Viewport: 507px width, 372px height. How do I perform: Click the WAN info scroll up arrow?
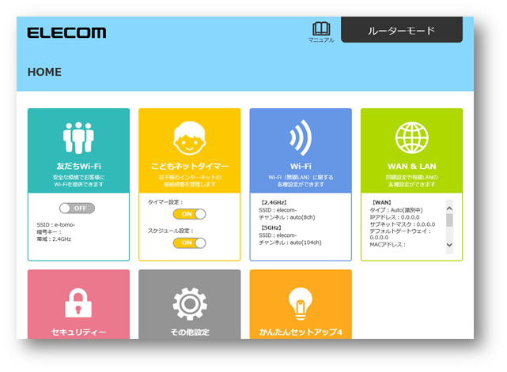449,209
